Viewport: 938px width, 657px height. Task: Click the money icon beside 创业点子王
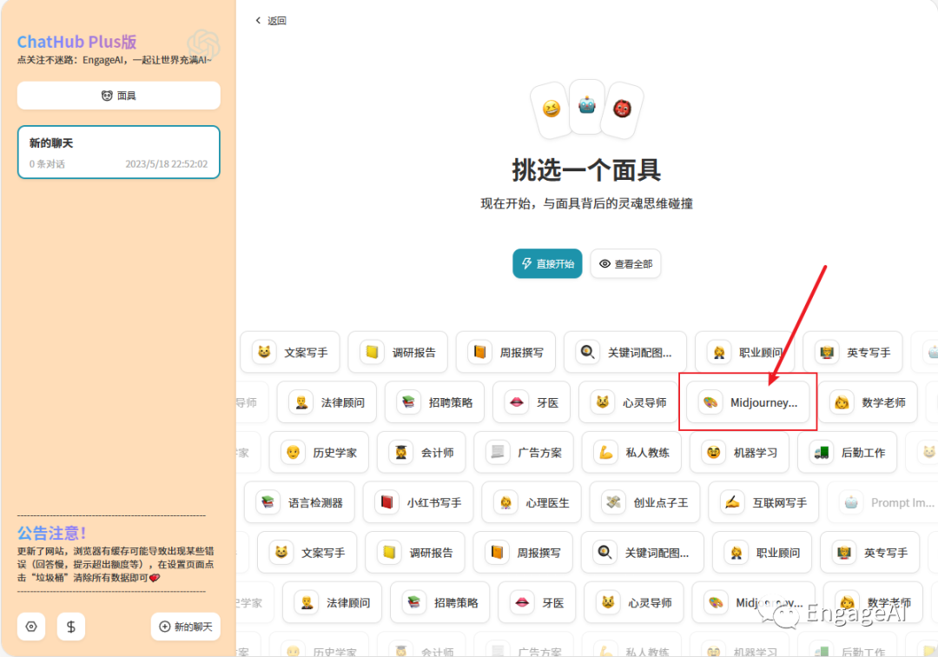[x=613, y=502]
